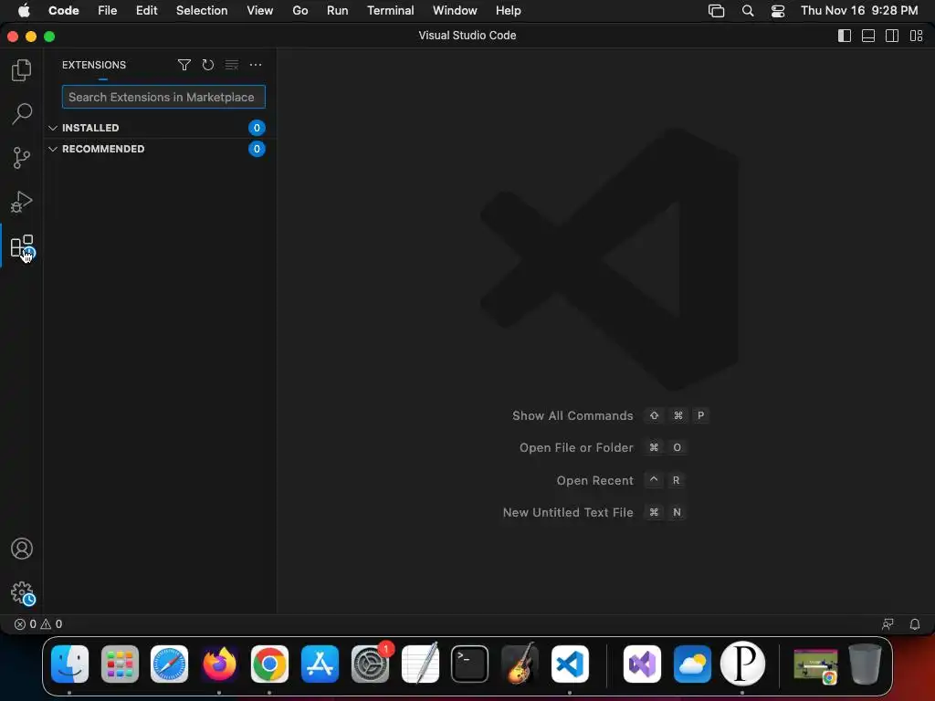The image size is (935, 701).
Task: Click Open Recent hint text
Action: point(594,480)
